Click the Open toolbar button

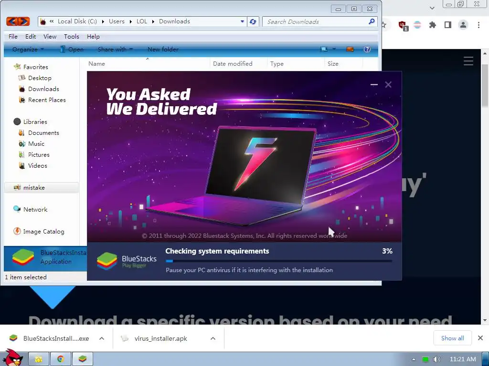point(72,49)
